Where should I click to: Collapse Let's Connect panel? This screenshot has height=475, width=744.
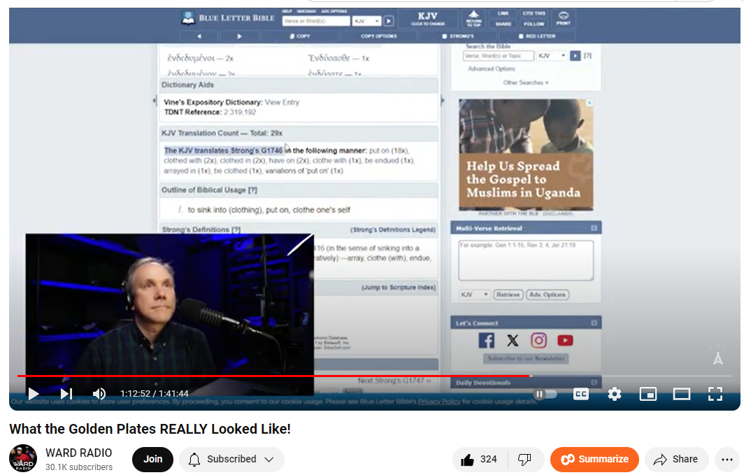(x=594, y=323)
